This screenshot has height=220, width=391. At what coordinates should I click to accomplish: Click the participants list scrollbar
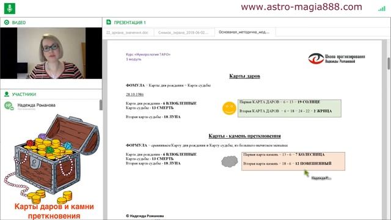[101, 105]
